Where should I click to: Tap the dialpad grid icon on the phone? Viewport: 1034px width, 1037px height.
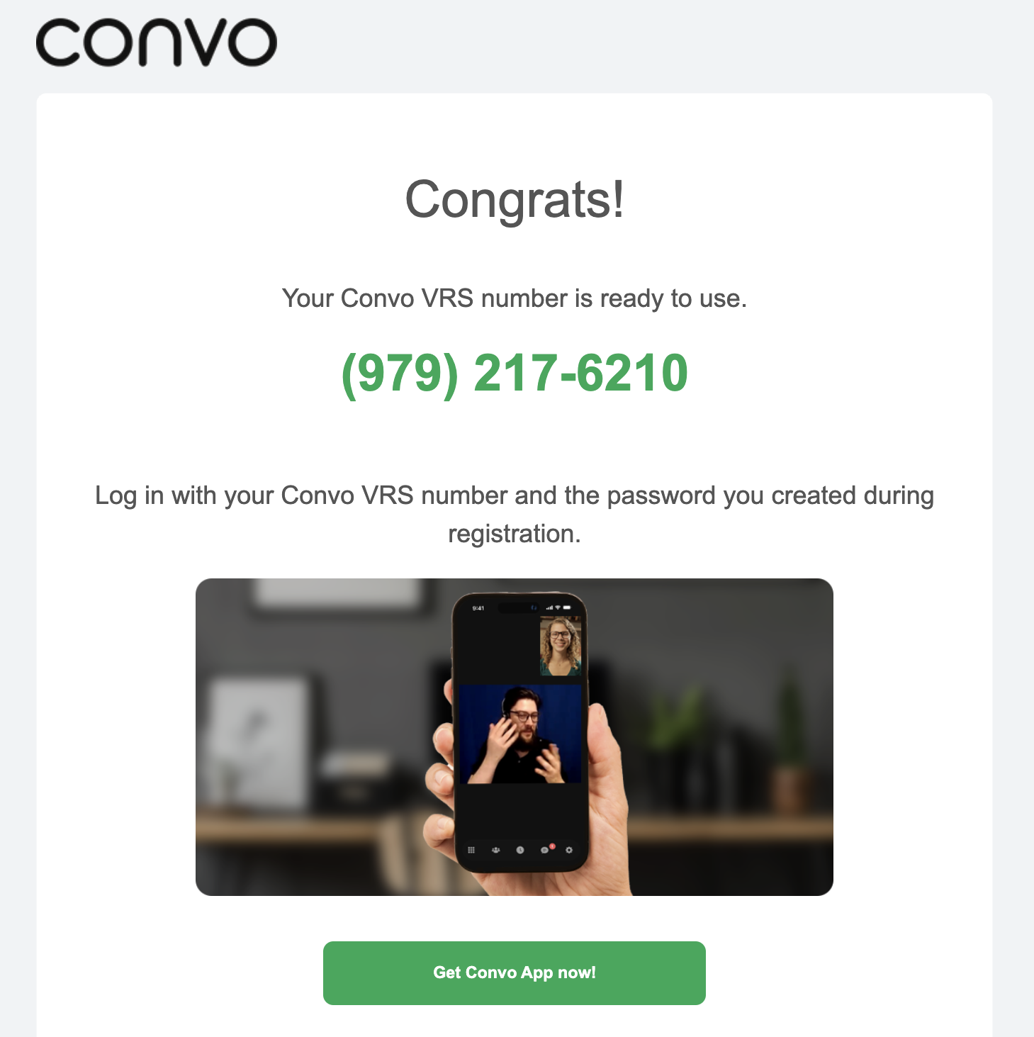pyautogui.click(x=471, y=850)
